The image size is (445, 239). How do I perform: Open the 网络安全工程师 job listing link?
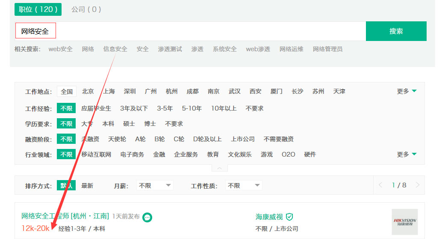65,216
